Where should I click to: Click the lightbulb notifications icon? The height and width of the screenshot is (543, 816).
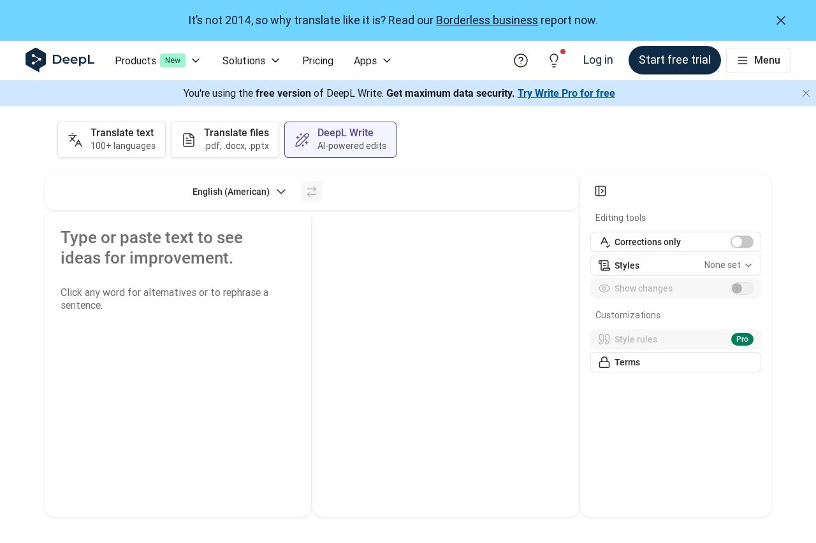click(554, 60)
